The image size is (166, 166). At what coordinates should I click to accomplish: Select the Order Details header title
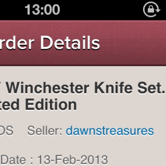click(50, 43)
